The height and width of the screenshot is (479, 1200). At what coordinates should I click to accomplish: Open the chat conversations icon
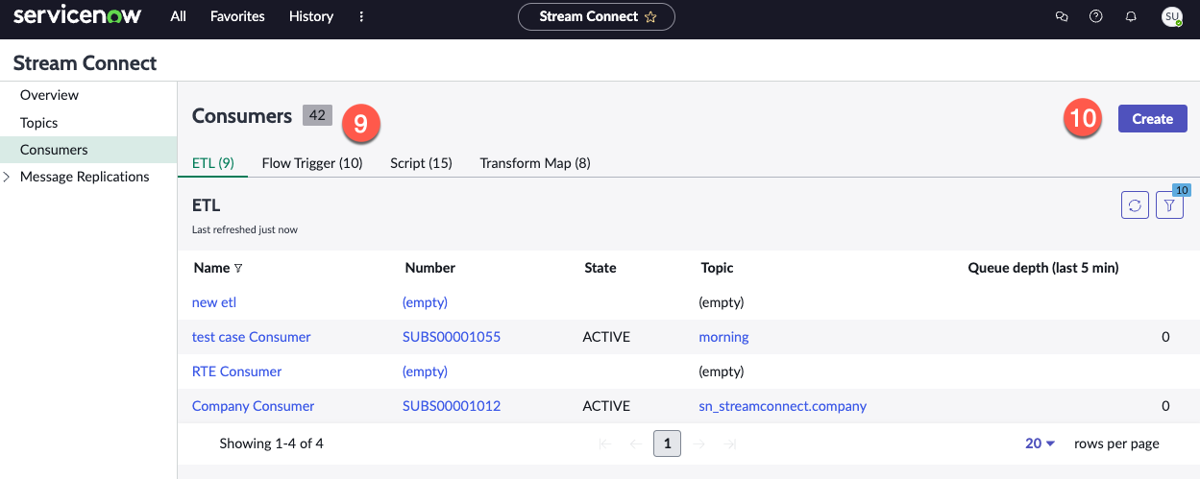tap(1062, 16)
